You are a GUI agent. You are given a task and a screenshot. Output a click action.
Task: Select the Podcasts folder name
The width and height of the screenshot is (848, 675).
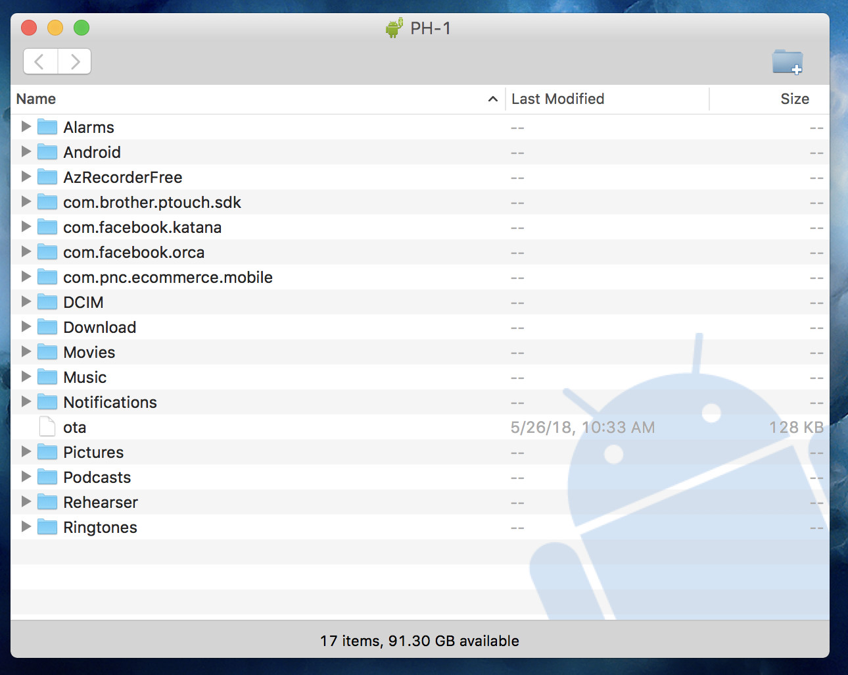(x=97, y=477)
